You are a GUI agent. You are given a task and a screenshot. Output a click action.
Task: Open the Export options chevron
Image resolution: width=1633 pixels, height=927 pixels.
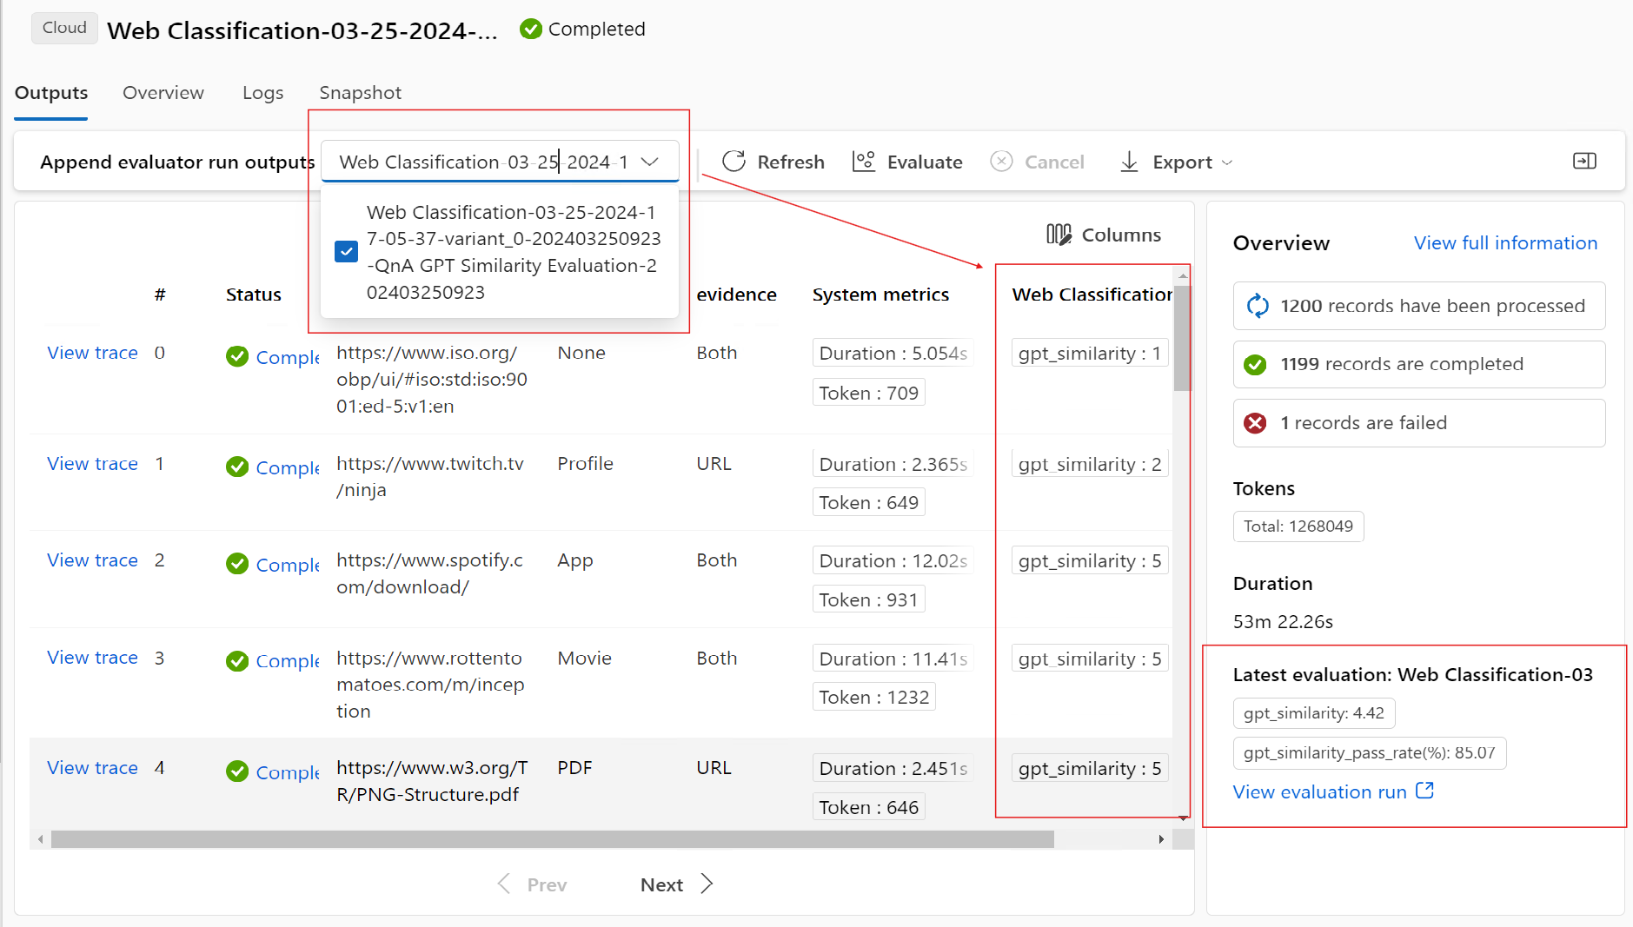coord(1227,162)
